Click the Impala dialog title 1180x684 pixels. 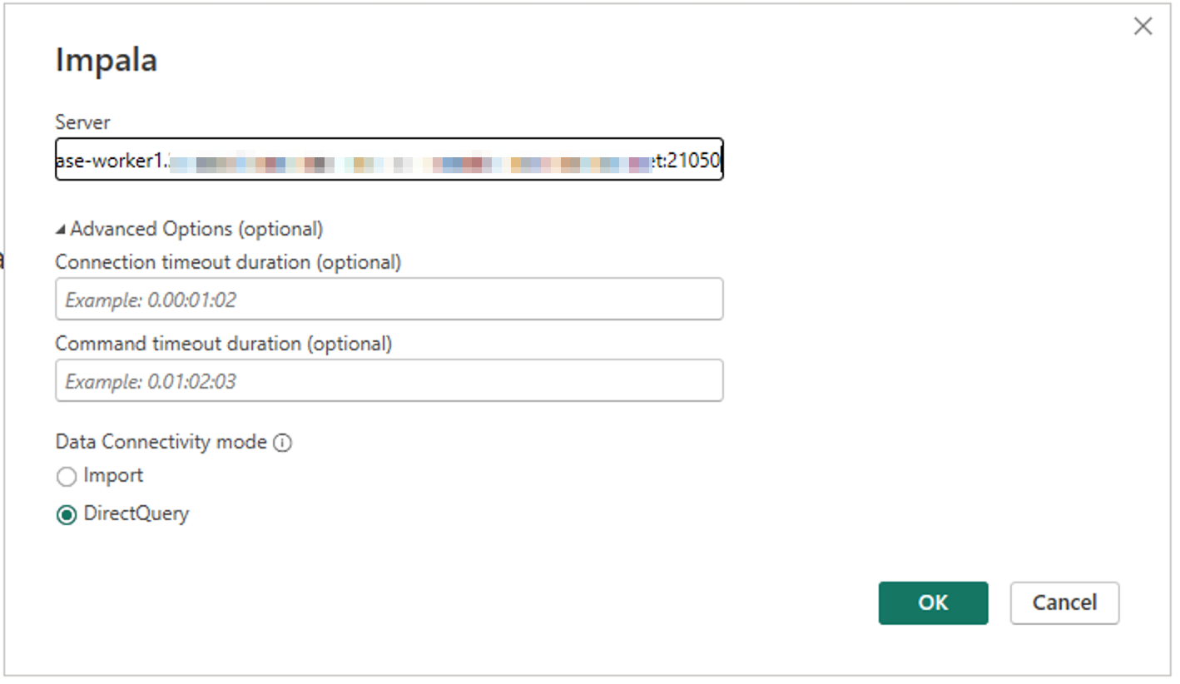click(x=106, y=61)
